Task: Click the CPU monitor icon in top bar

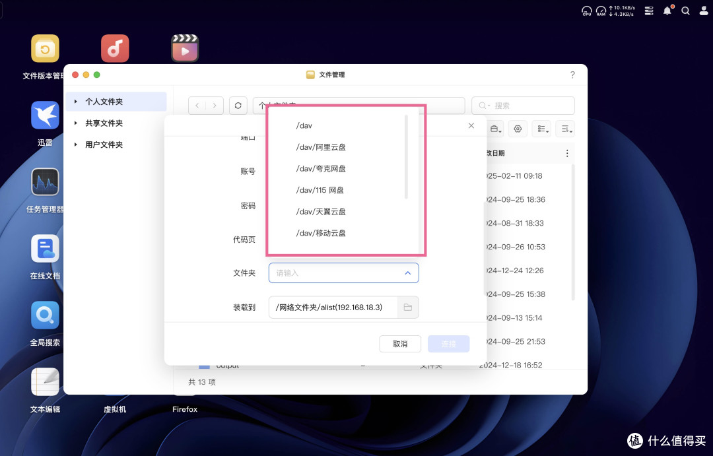Action: tap(587, 11)
